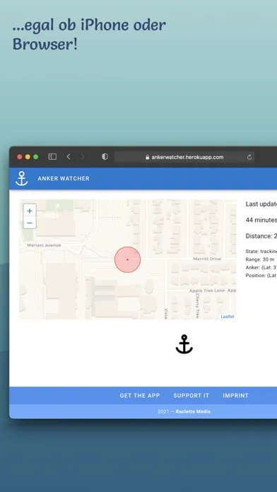Zoom out the map with minus button
Viewport: 277px width, 492px height.
tap(30, 223)
